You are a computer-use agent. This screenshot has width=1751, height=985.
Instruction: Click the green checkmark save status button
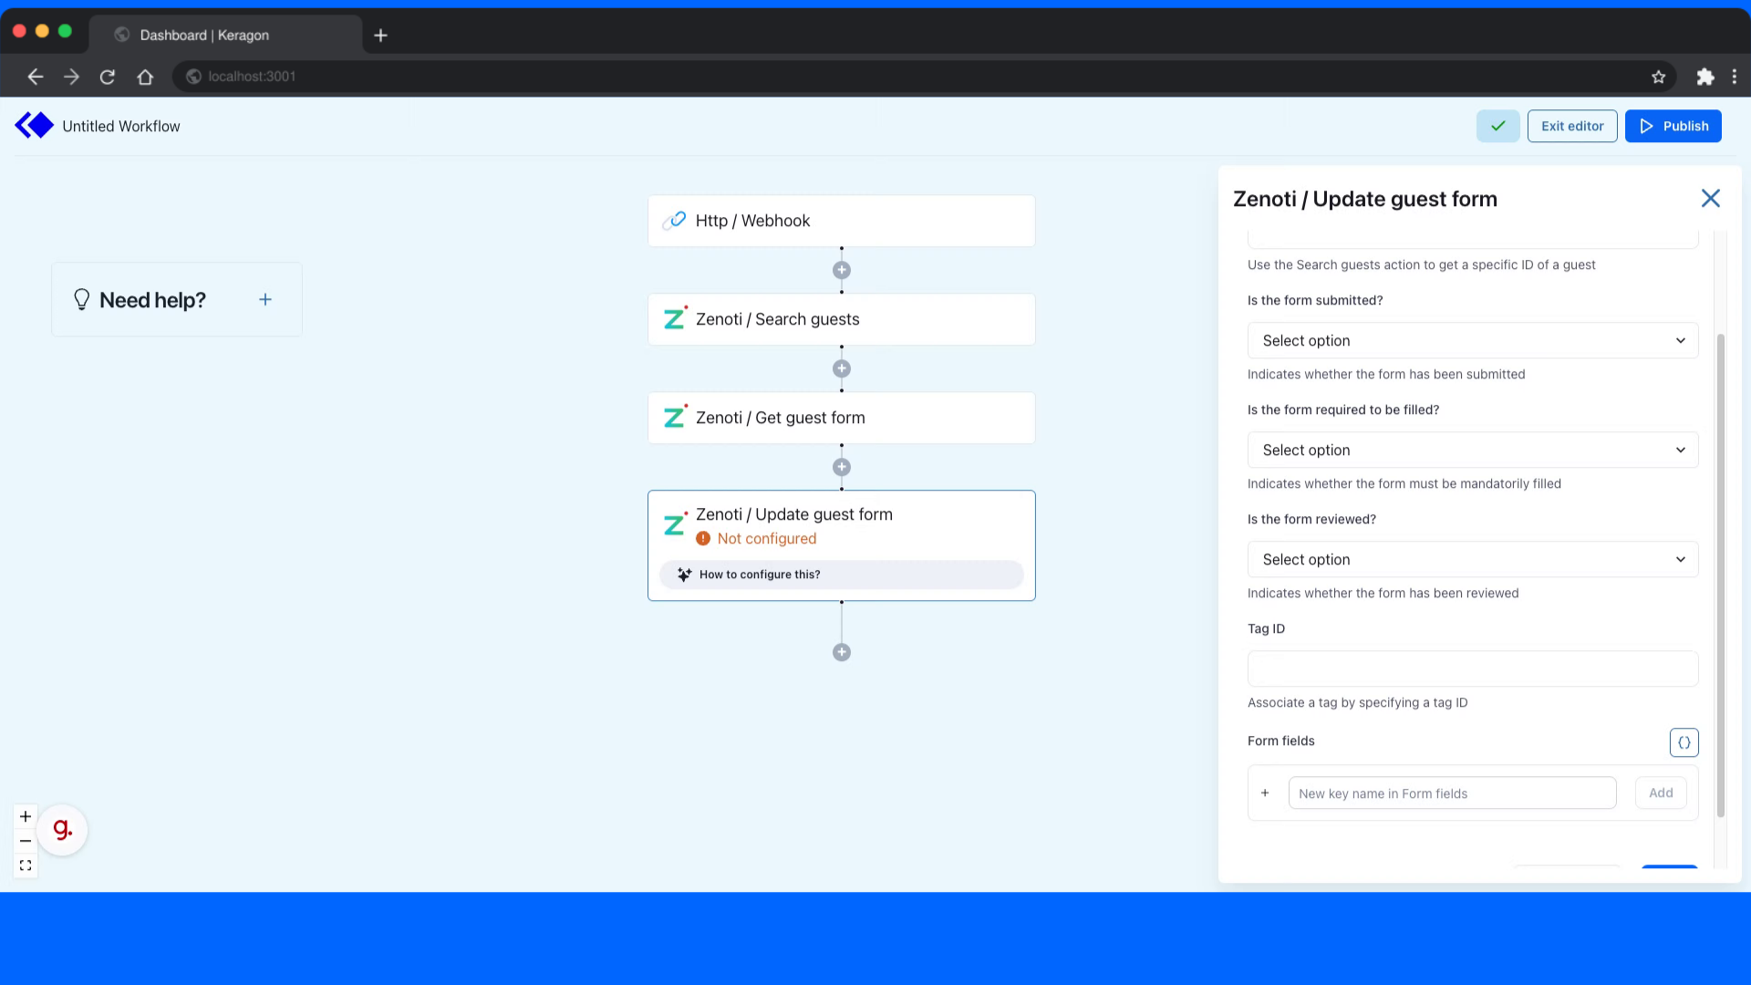[1497, 126]
